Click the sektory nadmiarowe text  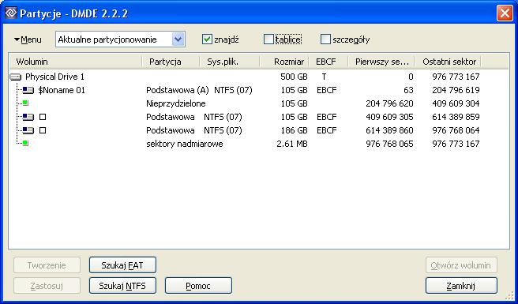(184, 144)
